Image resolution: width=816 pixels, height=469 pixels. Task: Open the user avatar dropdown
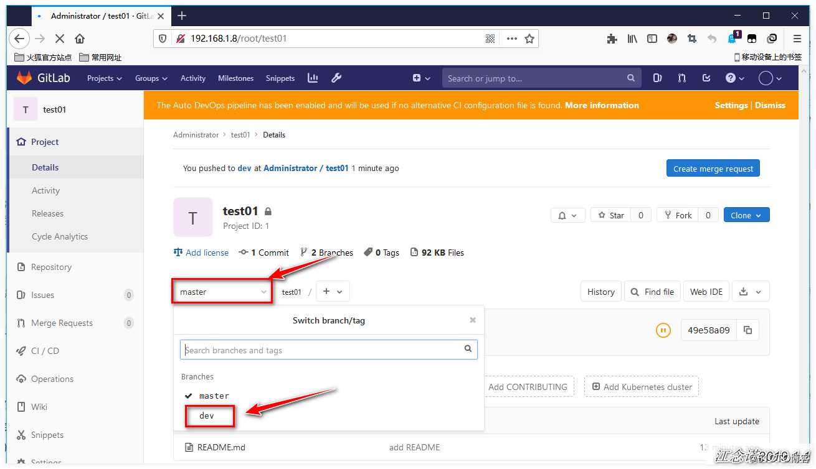(x=771, y=78)
